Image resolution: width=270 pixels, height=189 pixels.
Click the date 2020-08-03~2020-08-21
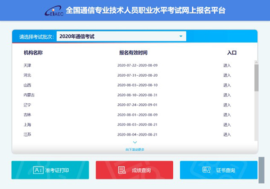click(x=137, y=124)
